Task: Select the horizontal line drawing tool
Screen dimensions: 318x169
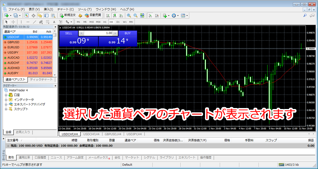Action: [x=28, y=22]
